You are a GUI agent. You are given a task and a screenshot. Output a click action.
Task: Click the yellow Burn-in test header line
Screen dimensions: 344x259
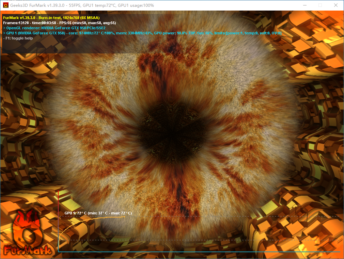[51, 17]
